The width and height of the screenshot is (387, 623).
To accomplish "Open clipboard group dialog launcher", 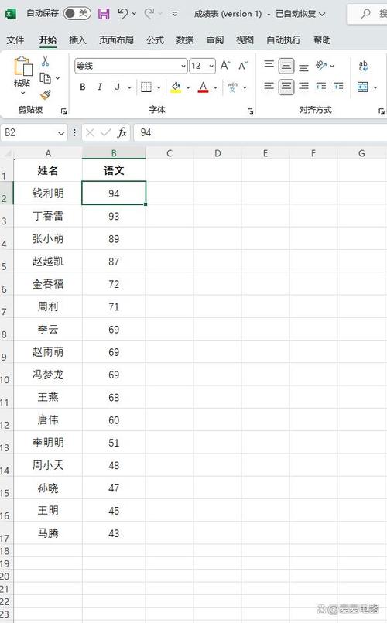I will tap(63, 111).
